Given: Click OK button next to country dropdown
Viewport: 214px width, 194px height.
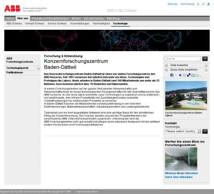Looking at the screenshot, I should 205,131.
